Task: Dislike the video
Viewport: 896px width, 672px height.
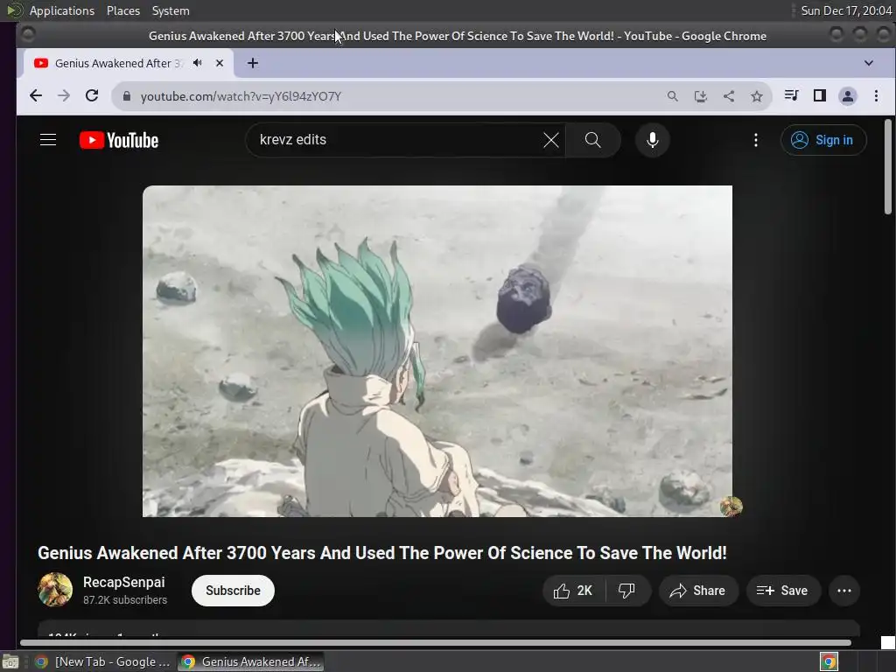Action: (627, 591)
